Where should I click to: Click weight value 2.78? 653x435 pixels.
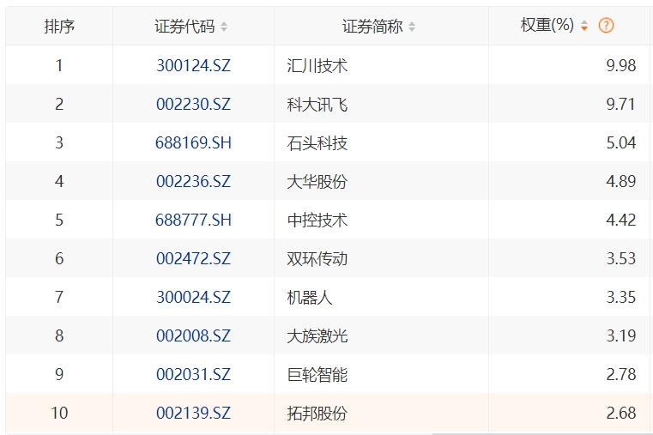621,374
